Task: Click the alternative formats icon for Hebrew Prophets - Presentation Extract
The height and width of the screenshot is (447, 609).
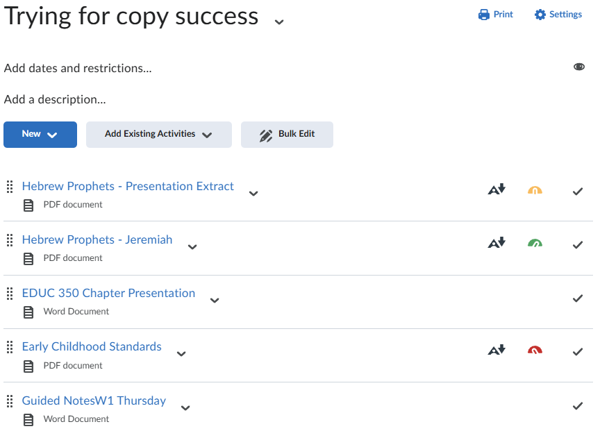Action: pyautogui.click(x=497, y=189)
